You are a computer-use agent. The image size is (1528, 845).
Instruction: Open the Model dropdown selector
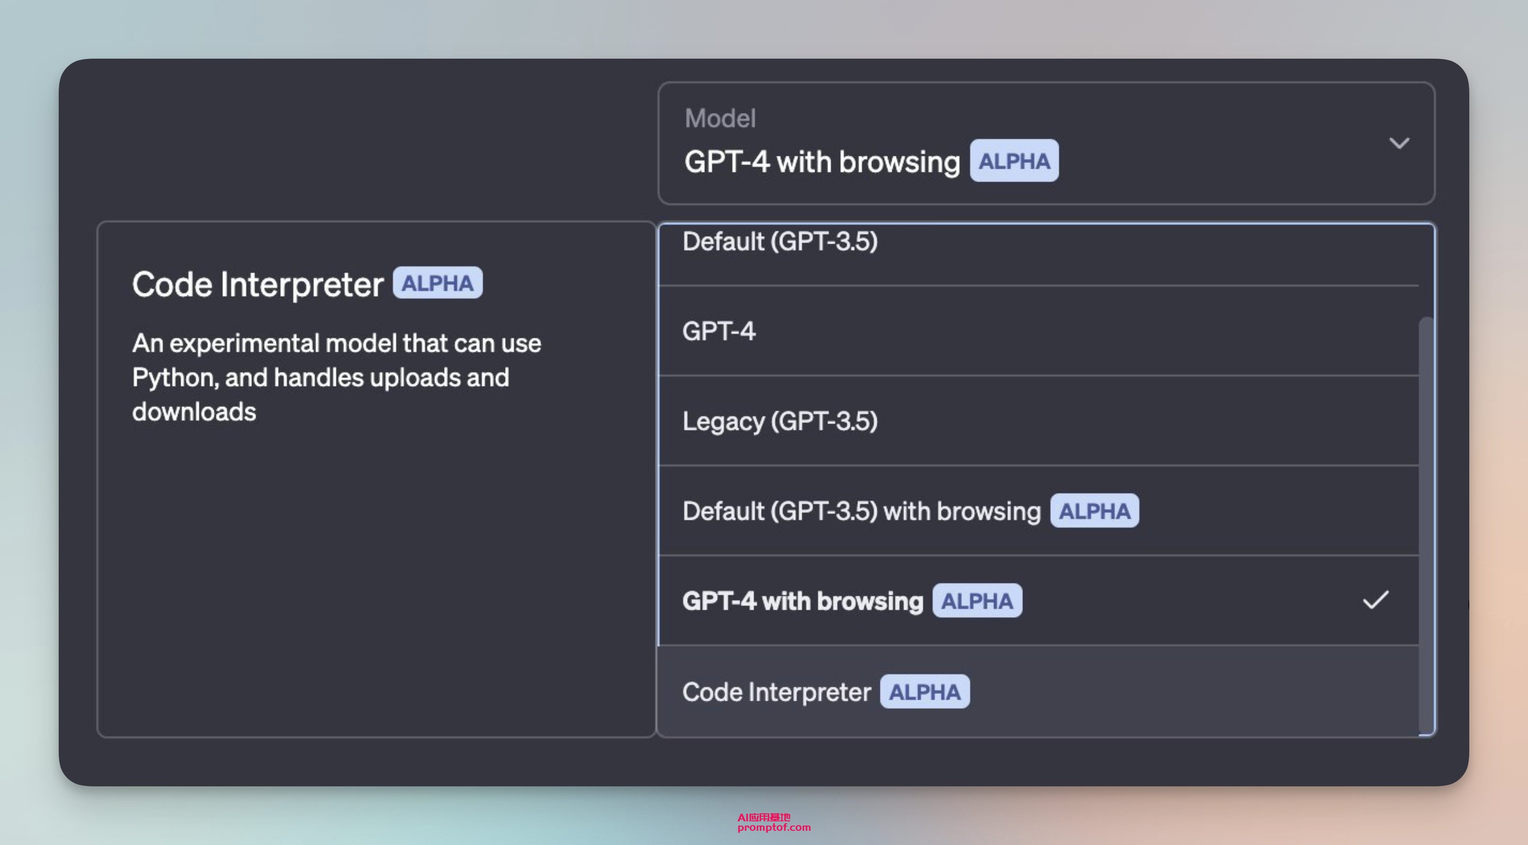1046,143
